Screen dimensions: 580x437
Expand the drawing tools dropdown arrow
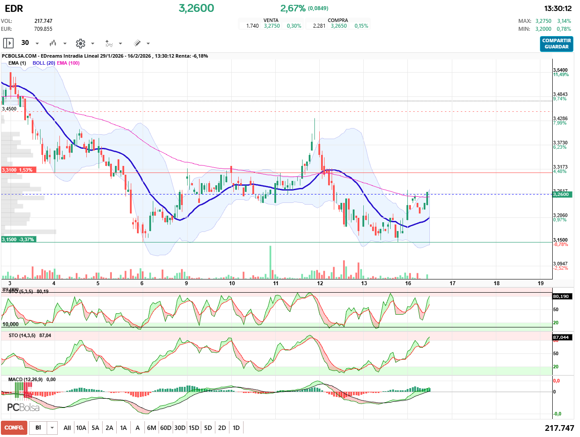coord(148,44)
